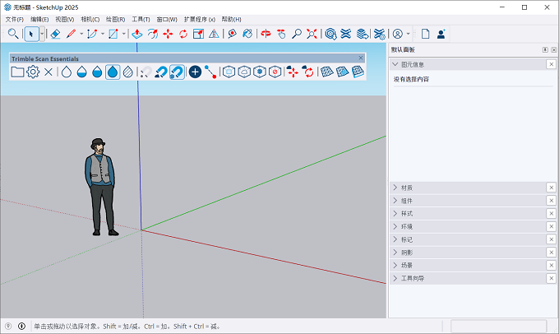Enable the empty droplet transparency option
559x334 pixels.
click(x=67, y=72)
